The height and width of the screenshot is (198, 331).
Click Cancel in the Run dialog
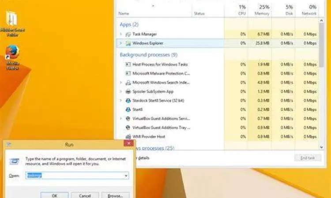(x=85, y=195)
